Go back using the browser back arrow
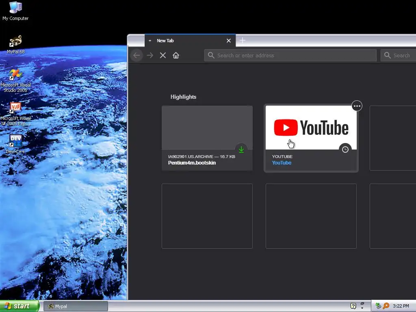 (x=136, y=55)
